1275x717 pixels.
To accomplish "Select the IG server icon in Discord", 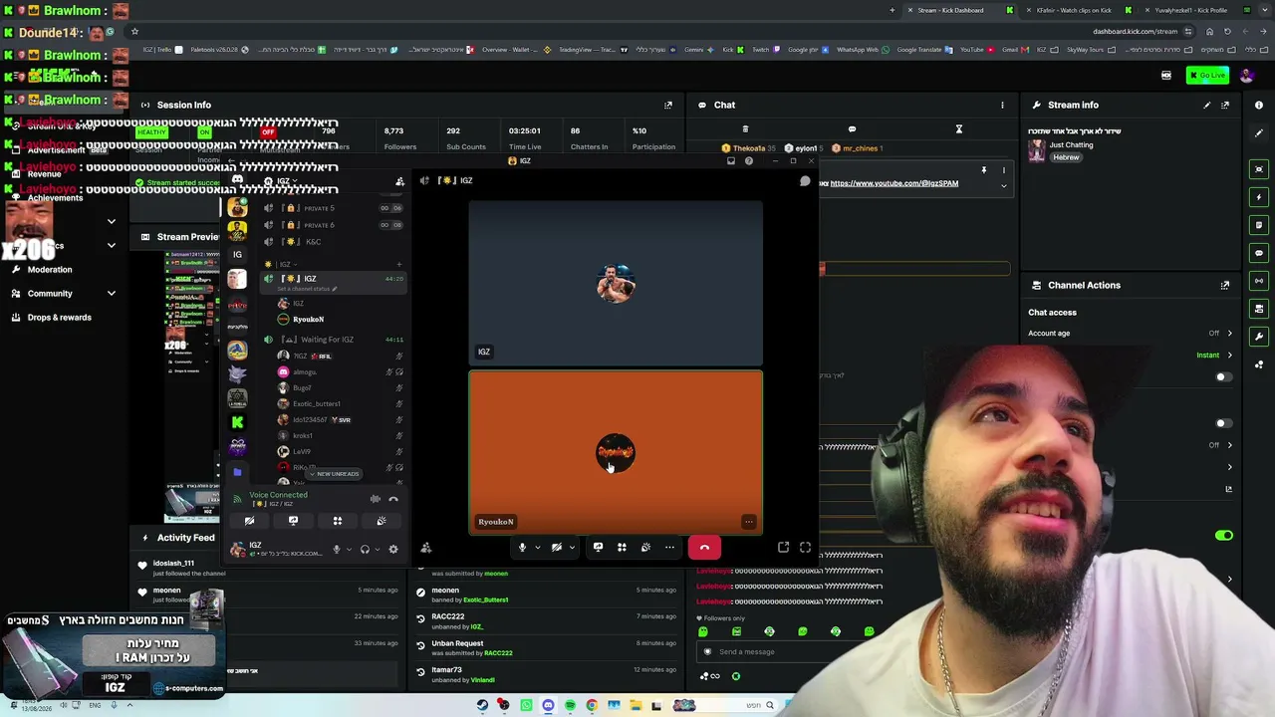I will point(237,254).
